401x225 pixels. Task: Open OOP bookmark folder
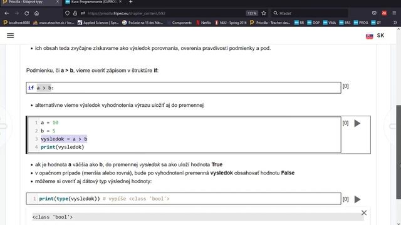pyautogui.click(x=313, y=22)
